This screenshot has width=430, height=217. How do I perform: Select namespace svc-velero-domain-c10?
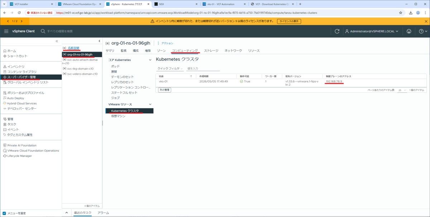(82, 74)
